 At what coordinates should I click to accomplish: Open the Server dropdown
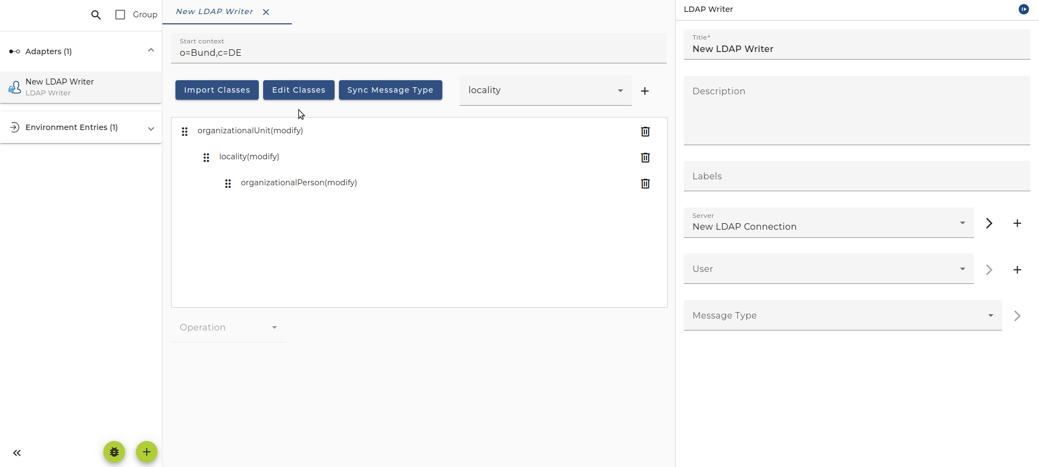[x=828, y=223]
